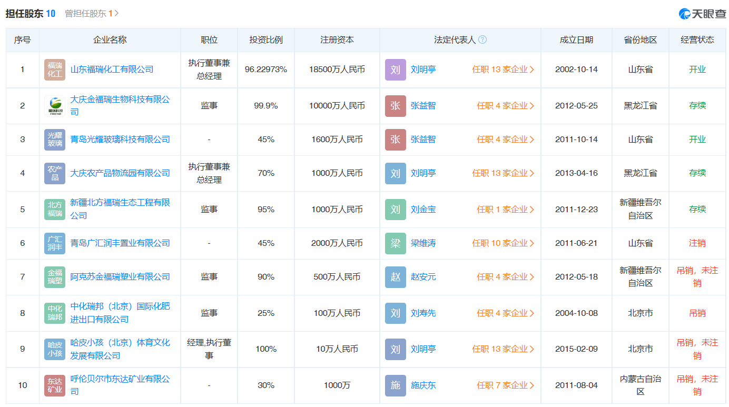Open 刘明亨 profile in 山东福瑞化工 row
The image size is (729, 407).
423,70
